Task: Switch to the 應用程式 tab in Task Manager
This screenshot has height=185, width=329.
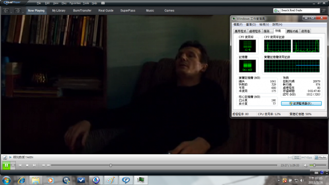Action: pyautogui.click(x=241, y=31)
